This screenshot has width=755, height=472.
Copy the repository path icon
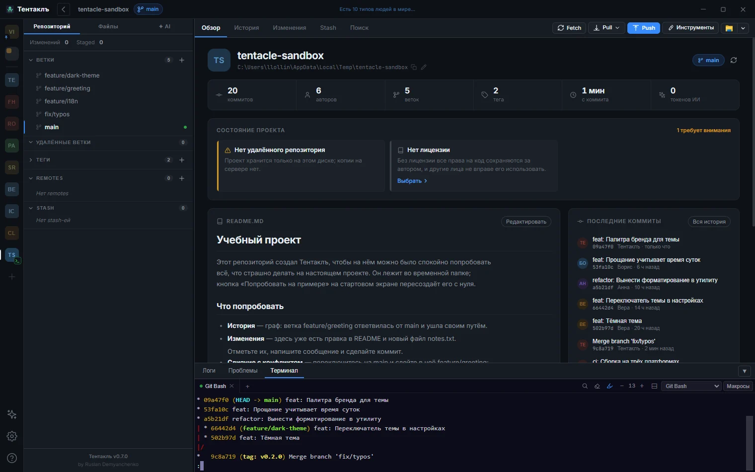tap(414, 67)
